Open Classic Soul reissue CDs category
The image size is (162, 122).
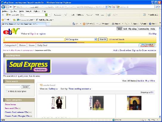(x=16, y=112)
